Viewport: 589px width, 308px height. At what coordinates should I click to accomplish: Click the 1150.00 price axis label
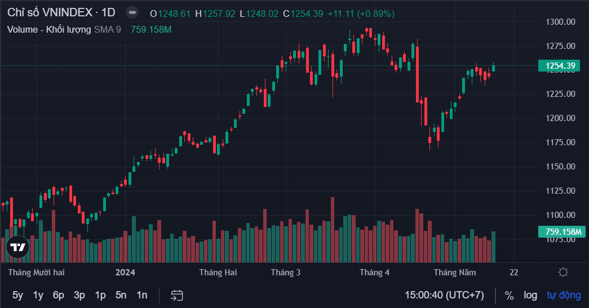coord(560,166)
